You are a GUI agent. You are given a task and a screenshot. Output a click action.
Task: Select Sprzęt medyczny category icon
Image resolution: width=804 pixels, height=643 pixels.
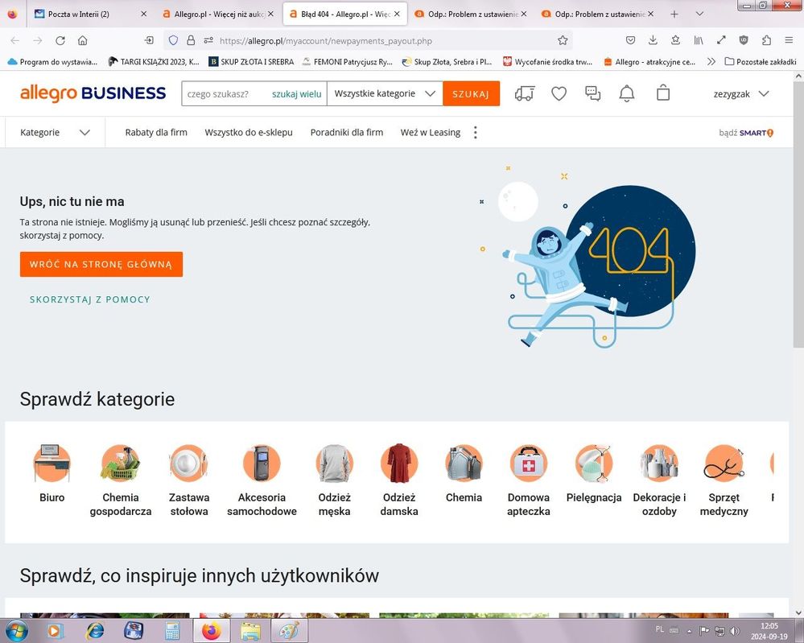724,464
